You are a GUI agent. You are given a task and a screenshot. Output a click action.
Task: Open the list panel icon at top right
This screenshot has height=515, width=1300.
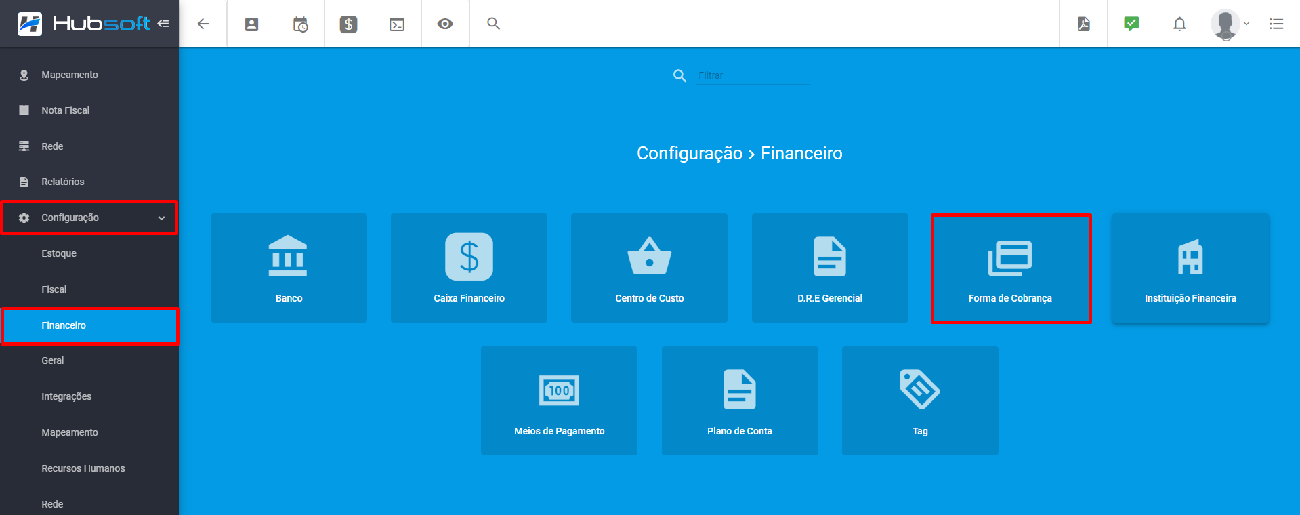pyautogui.click(x=1276, y=24)
